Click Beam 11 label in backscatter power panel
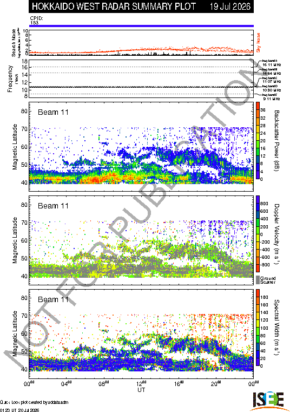This screenshot has height=412, width=290. pyautogui.click(x=53, y=112)
